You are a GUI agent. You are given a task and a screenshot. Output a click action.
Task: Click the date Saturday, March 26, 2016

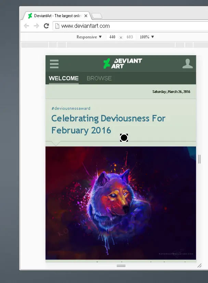pyautogui.click(x=171, y=92)
